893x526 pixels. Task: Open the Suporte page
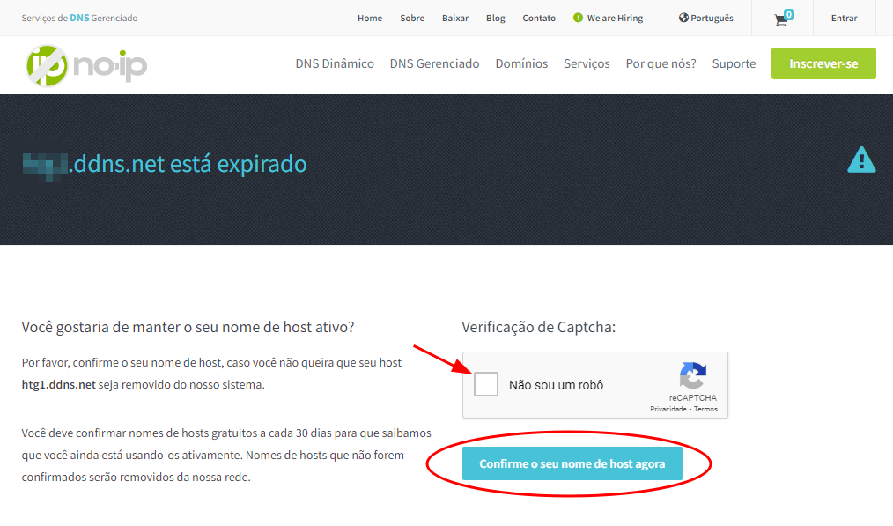tap(734, 63)
